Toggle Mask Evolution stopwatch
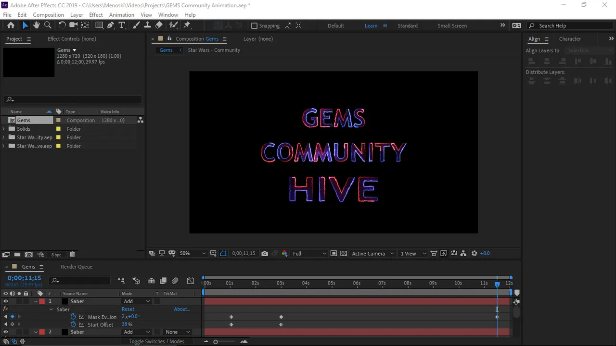This screenshot has height=346, width=616. point(73,317)
